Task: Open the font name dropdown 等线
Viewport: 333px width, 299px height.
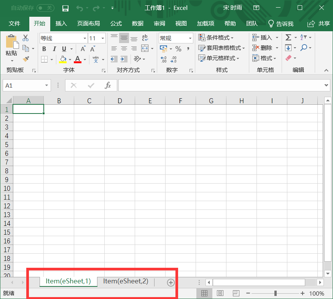Action: point(85,38)
